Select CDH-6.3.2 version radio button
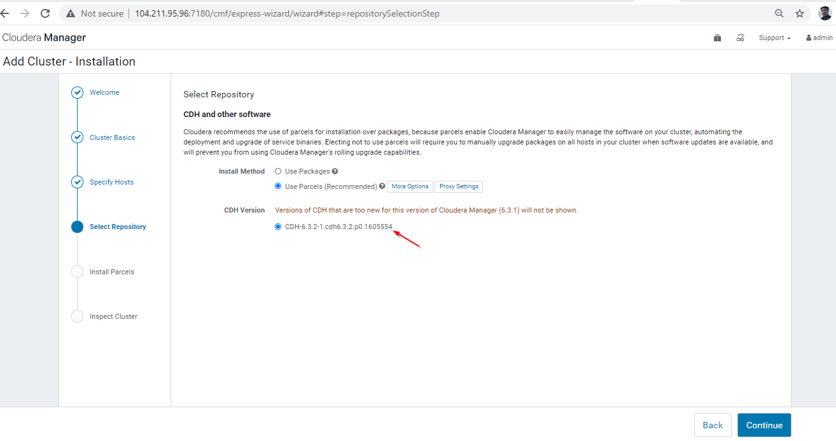This screenshot has height=441, width=836. [x=278, y=227]
